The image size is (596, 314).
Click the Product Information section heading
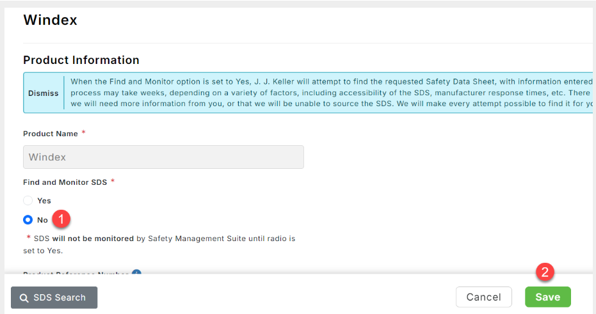81,60
